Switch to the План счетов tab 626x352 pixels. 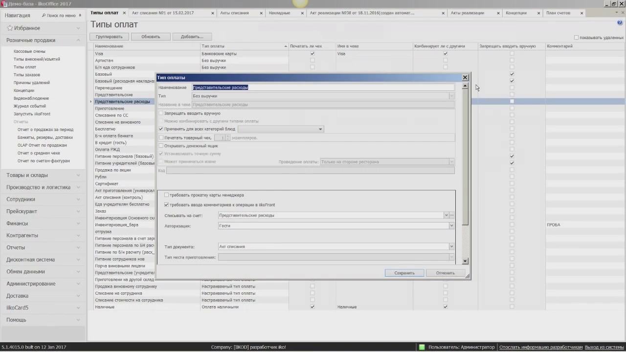point(558,13)
